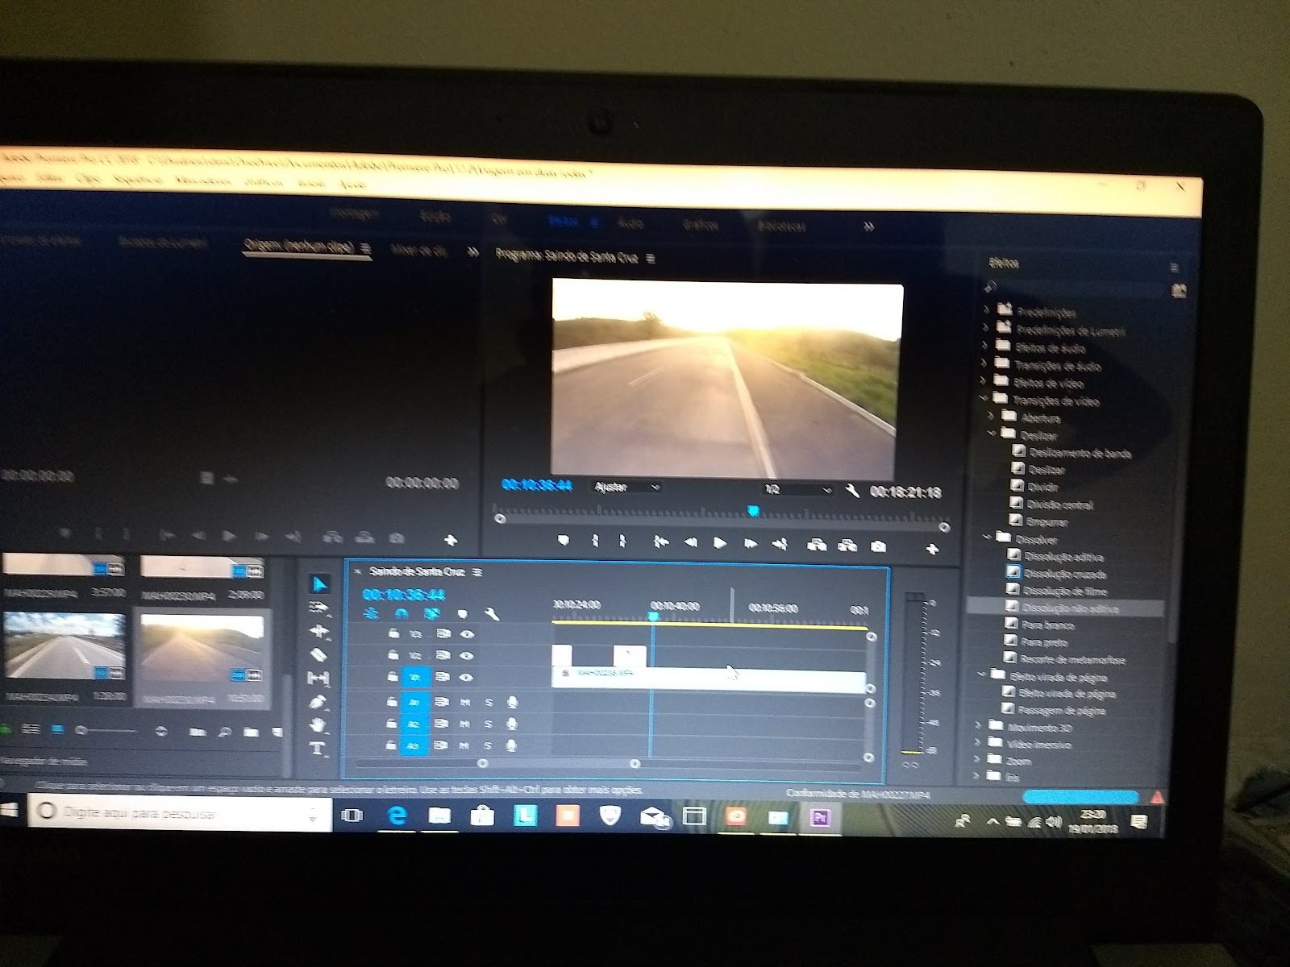Click Program monitor scrubber playhead

753,511
